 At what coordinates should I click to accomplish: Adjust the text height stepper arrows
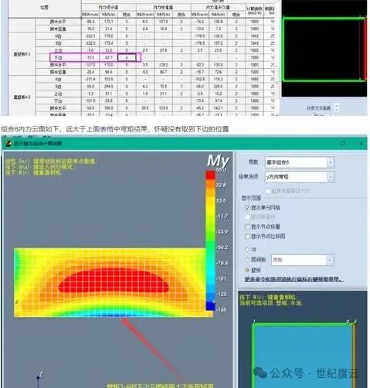(x=337, y=108)
